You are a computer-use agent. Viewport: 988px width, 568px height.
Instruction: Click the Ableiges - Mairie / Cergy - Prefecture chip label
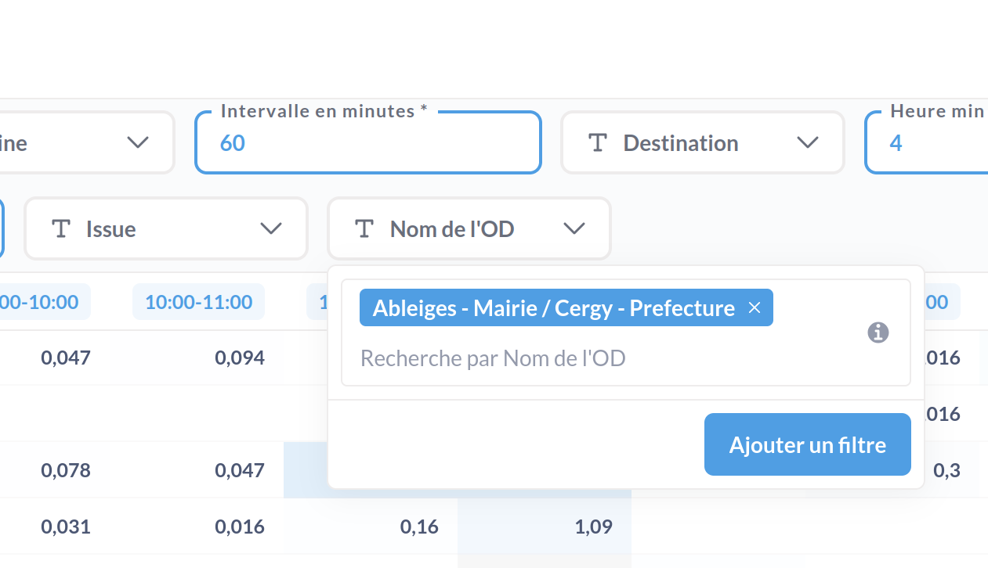(554, 308)
